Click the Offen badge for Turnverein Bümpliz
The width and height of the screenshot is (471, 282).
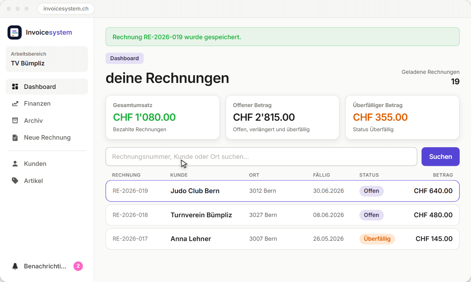click(x=371, y=215)
